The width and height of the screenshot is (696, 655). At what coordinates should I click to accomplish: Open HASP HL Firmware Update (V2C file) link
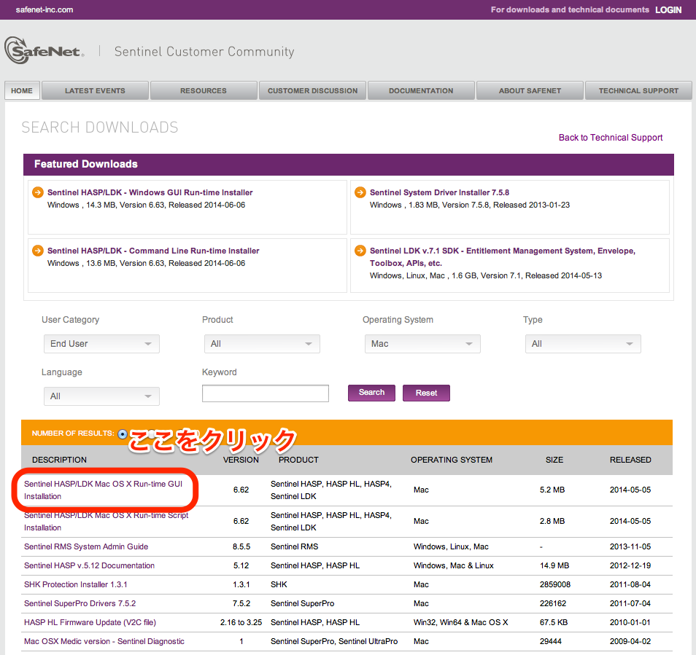tap(90, 622)
